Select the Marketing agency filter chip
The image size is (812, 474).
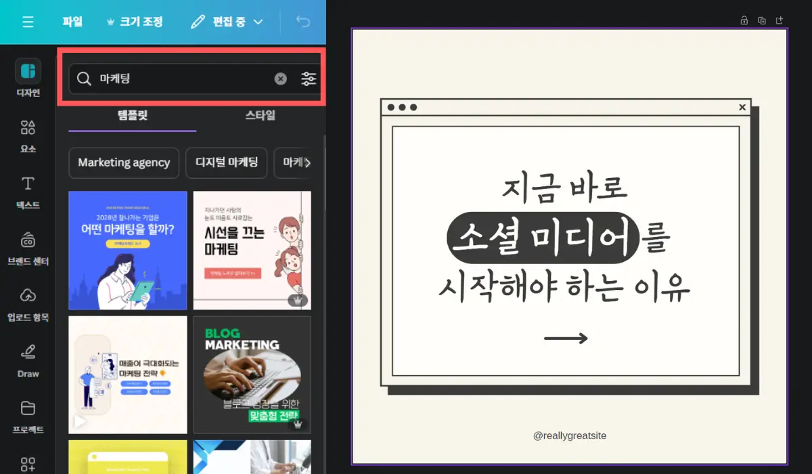123,163
